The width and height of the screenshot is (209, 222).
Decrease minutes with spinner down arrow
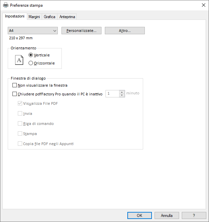click(x=122, y=95)
